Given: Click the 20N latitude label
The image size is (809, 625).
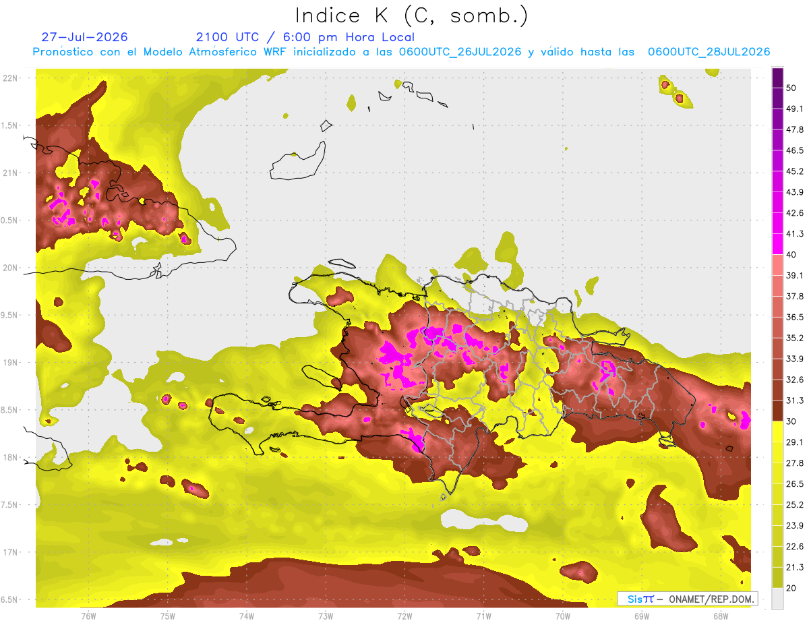Looking at the screenshot, I should [10, 268].
